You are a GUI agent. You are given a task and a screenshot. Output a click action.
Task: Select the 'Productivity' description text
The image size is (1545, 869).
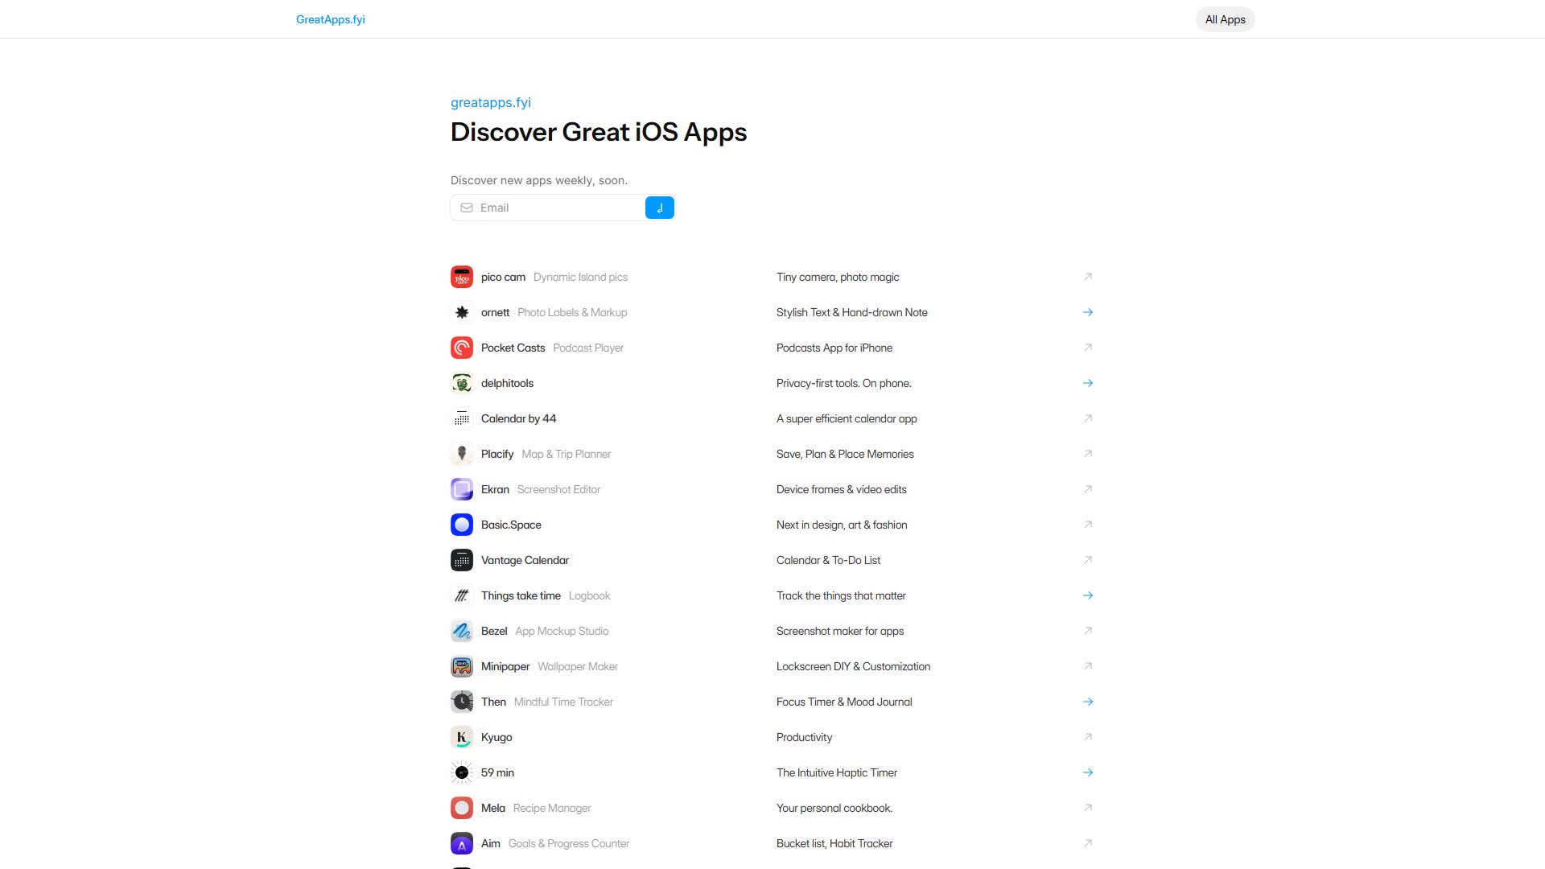804,737
